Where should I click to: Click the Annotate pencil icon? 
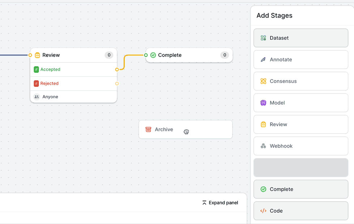[263, 59]
